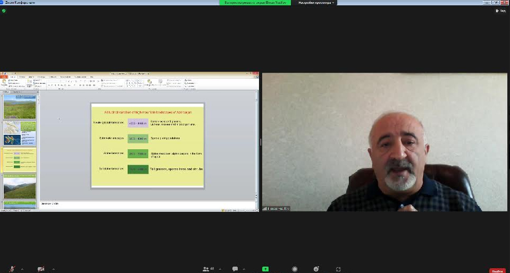
Task: Click the green Share Screen button
Action: [x=265, y=269]
